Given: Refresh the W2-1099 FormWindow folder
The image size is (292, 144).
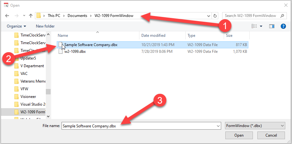Looking at the screenshot, I should 215,16.
